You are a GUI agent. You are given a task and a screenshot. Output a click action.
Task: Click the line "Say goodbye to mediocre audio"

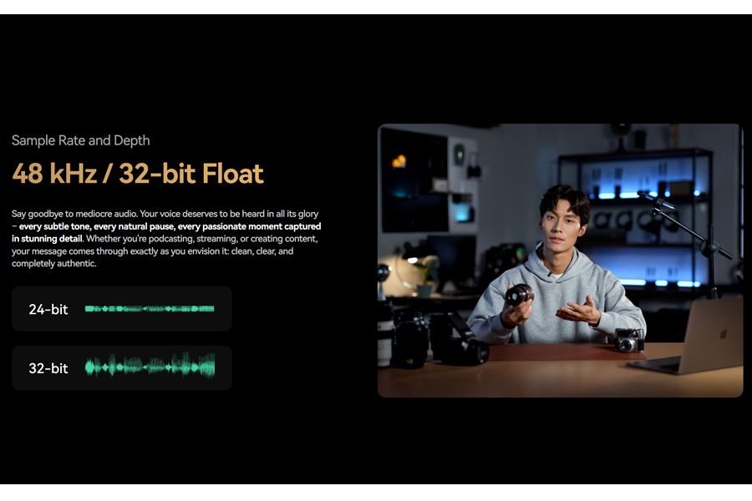click(74, 214)
